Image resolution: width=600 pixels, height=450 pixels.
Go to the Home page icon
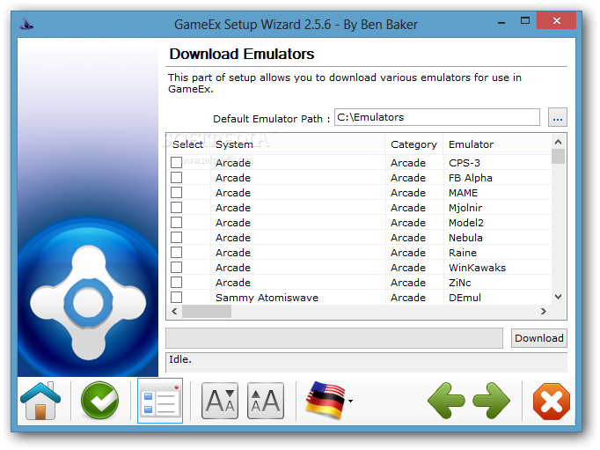coord(40,401)
